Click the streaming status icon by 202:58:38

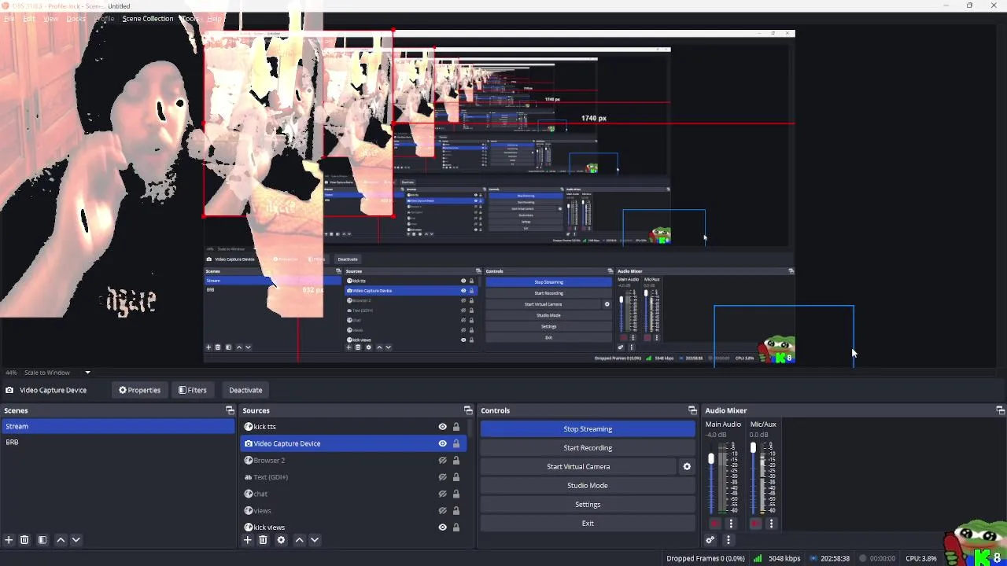(x=813, y=559)
